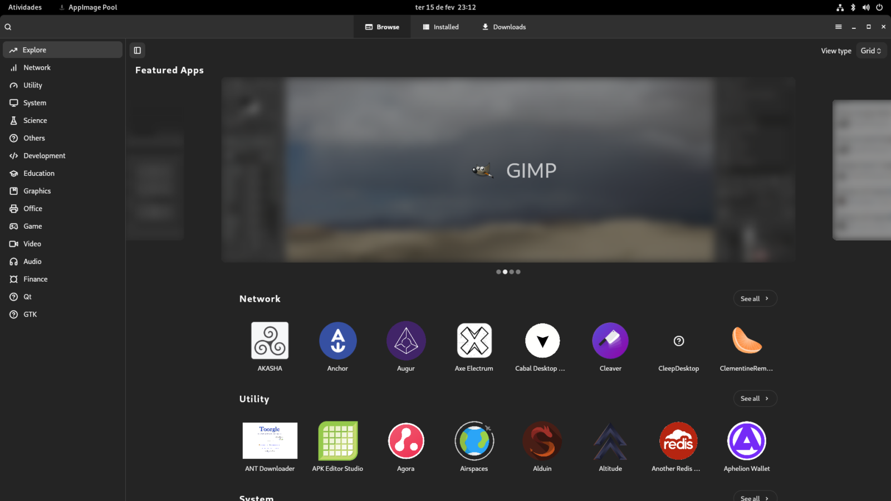The image size is (891, 501).
Task: Click the hamburger menu in the title bar
Action: point(838,26)
